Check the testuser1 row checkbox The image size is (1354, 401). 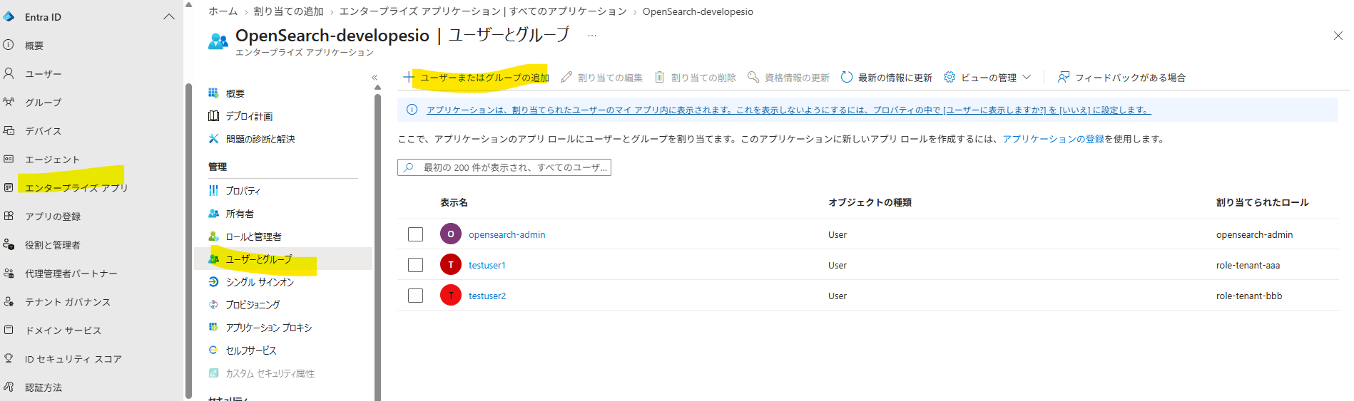tap(415, 265)
